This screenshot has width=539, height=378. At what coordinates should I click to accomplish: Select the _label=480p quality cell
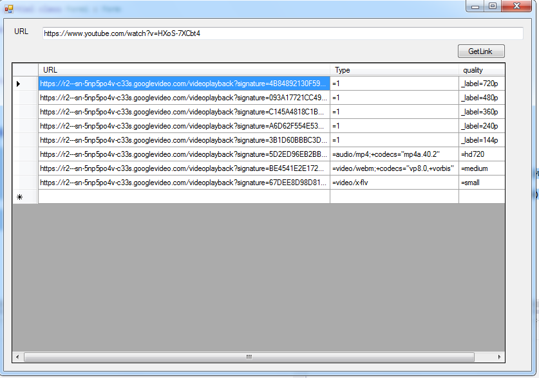[482, 98]
